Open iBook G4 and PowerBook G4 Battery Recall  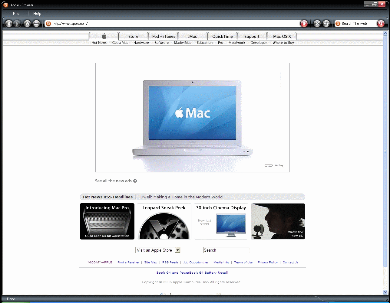click(x=192, y=272)
